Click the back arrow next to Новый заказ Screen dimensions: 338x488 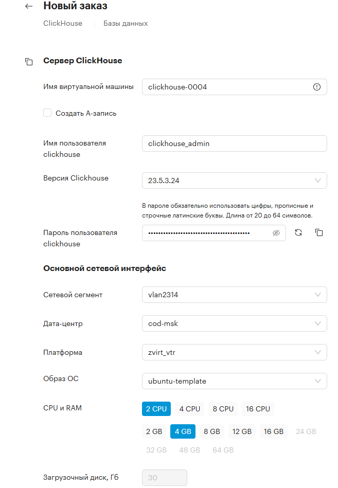[x=29, y=6]
